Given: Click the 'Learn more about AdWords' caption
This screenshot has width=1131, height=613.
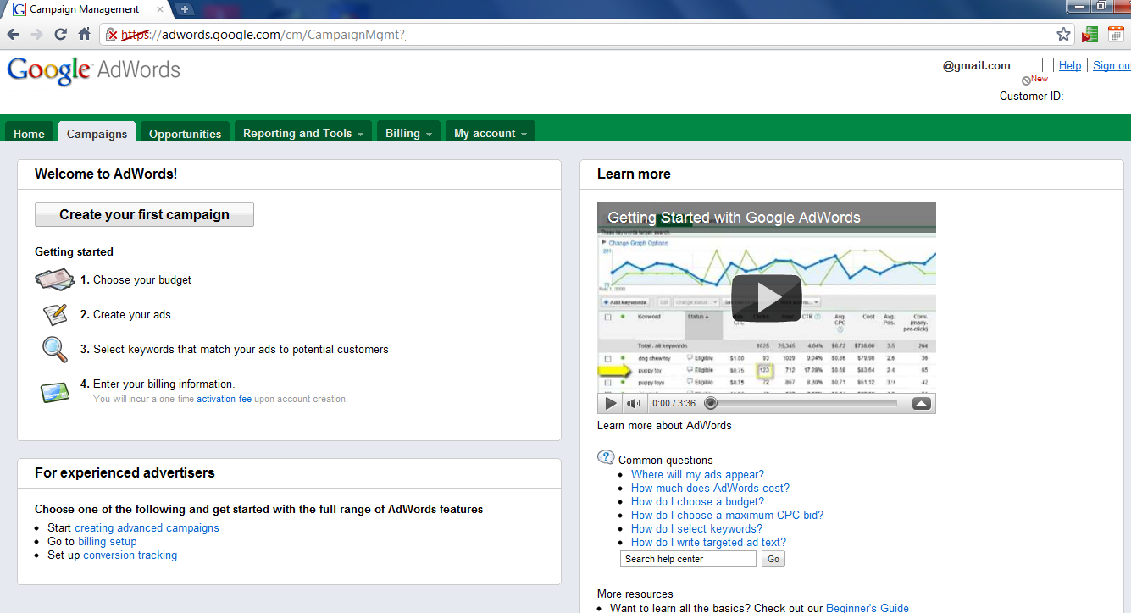Looking at the screenshot, I should coord(664,425).
